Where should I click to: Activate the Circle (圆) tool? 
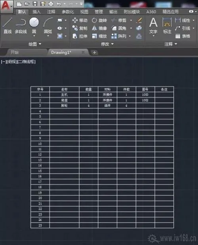click(x=34, y=27)
